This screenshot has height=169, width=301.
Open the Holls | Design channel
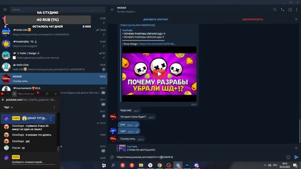pos(54,55)
